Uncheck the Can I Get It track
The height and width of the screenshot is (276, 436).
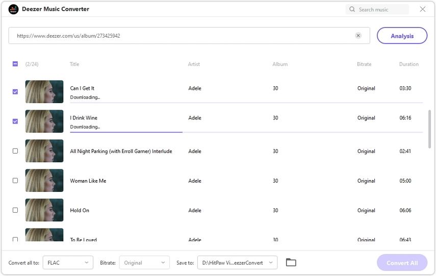pyautogui.click(x=15, y=91)
